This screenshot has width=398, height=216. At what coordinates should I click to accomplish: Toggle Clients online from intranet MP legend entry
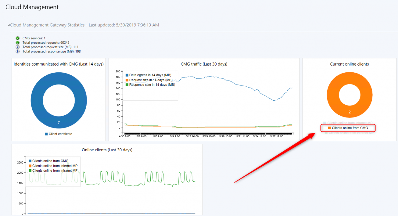tap(349, 123)
